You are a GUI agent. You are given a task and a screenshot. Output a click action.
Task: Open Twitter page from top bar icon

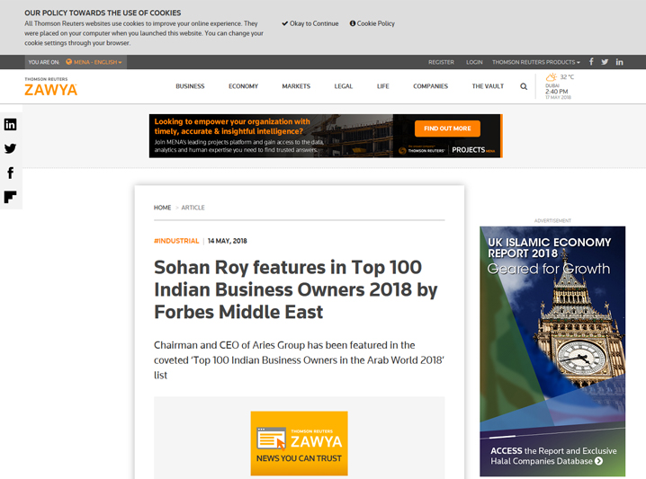(605, 62)
